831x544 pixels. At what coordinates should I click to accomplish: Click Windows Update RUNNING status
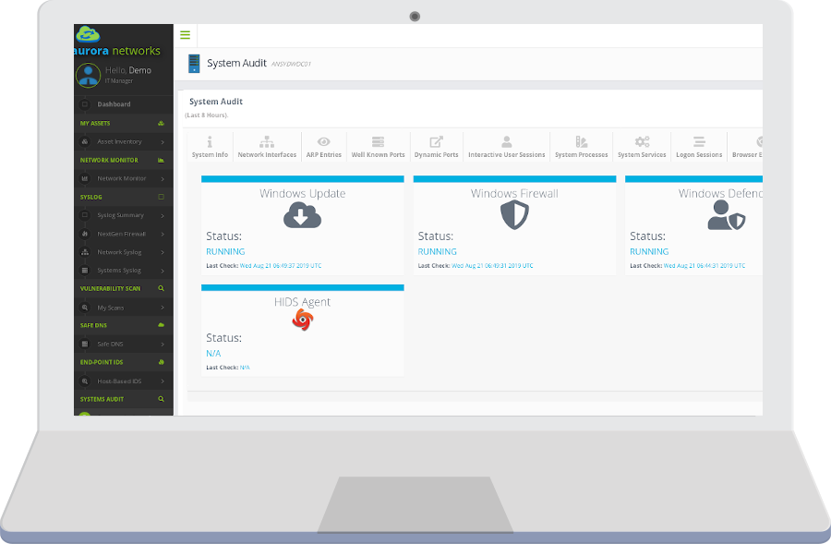tap(225, 251)
